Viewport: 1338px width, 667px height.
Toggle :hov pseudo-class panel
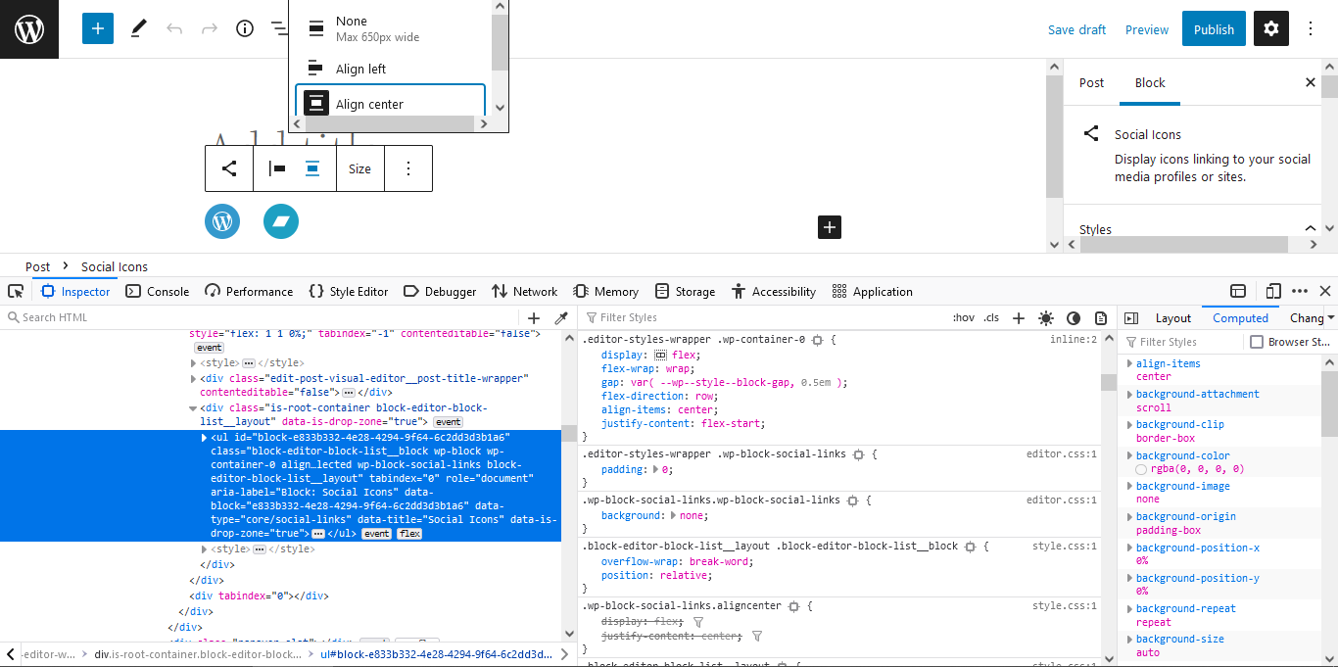(964, 317)
